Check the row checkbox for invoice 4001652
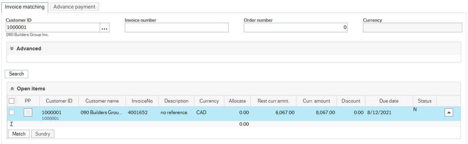The image size is (468, 144). point(11,112)
